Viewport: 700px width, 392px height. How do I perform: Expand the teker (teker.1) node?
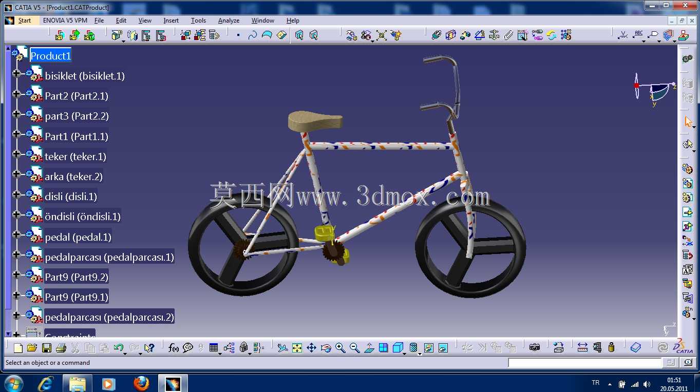tap(16, 154)
